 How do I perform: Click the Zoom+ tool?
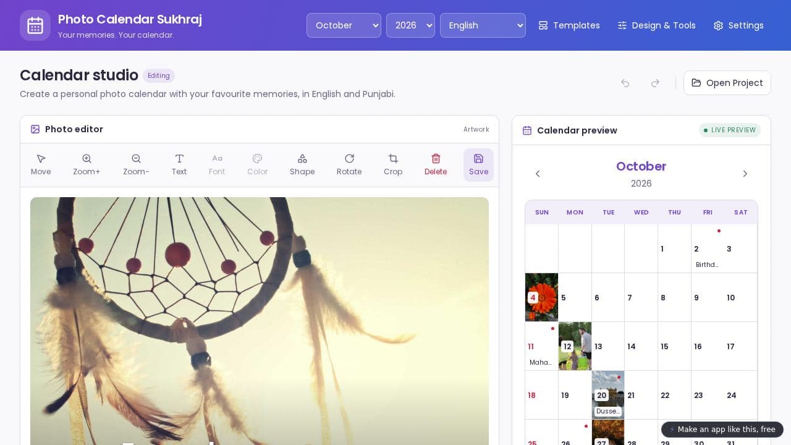click(x=87, y=165)
